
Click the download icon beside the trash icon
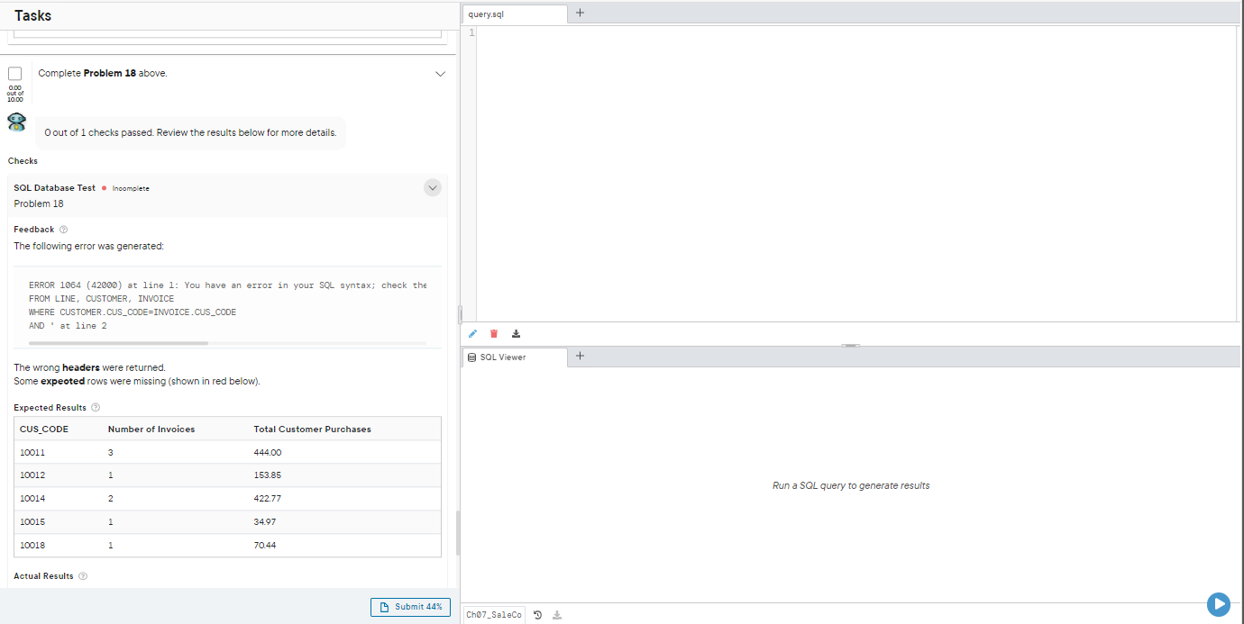point(516,334)
